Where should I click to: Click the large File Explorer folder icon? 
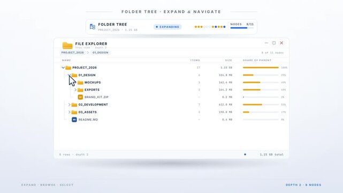pyautogui.click(x=67, y=45)
